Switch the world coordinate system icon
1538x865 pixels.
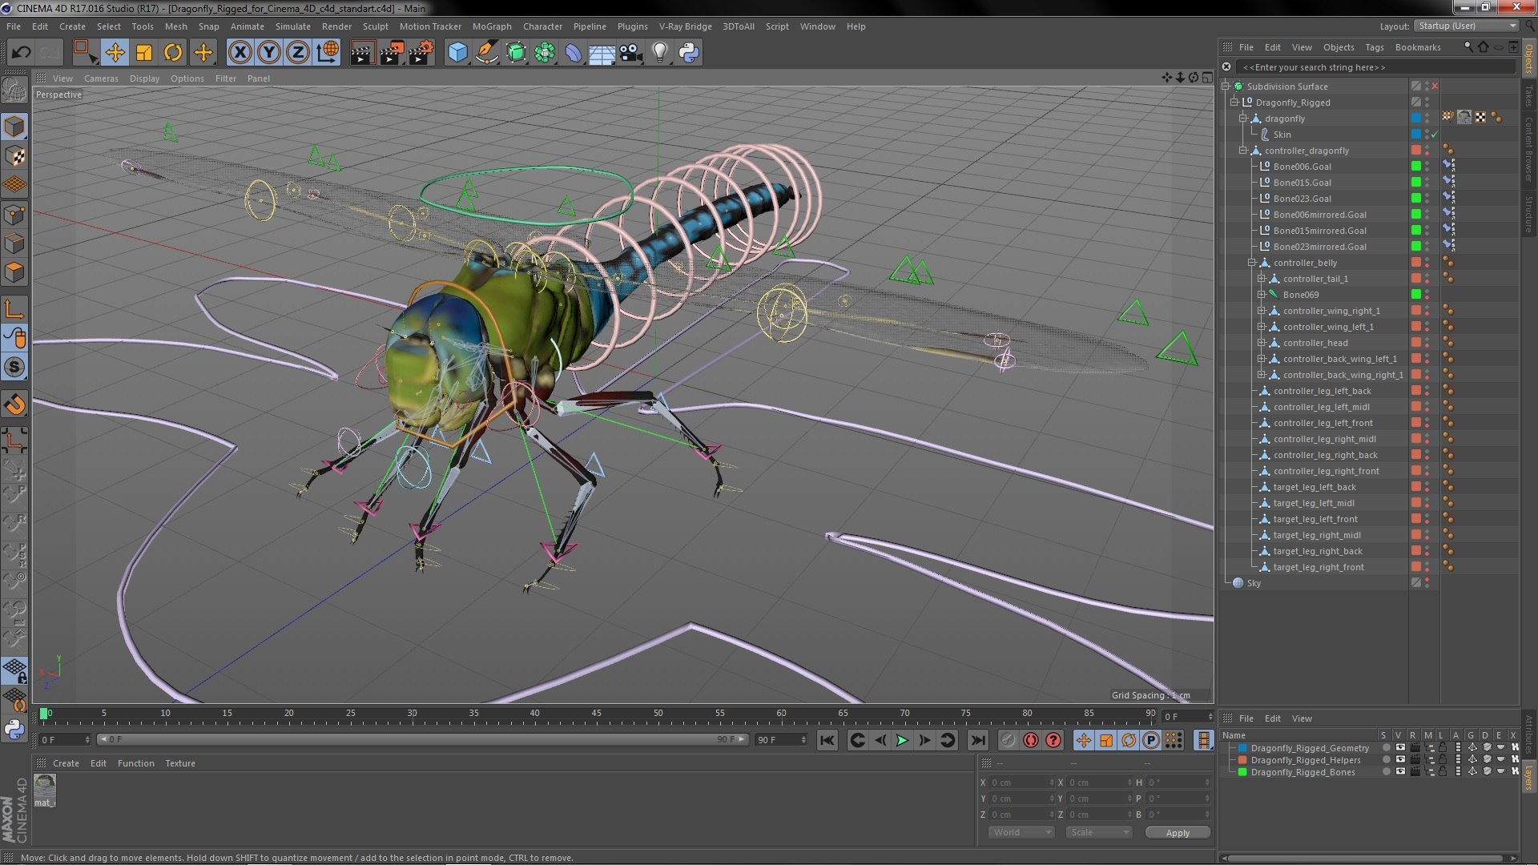(328, 53)
